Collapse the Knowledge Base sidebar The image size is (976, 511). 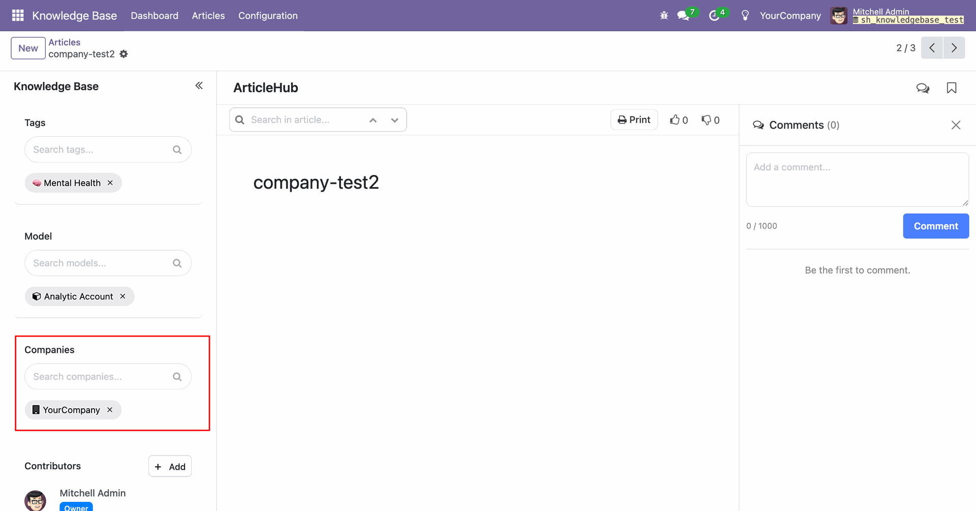pyautogui.click(x=199, y=86)
